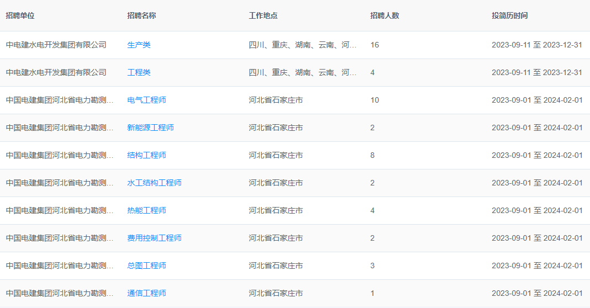This screenshot has width=590, height=308.
Task: Select the 河北省石家庄市 cell in the 总图工程师 row
Action: click(x=276, y=265)
